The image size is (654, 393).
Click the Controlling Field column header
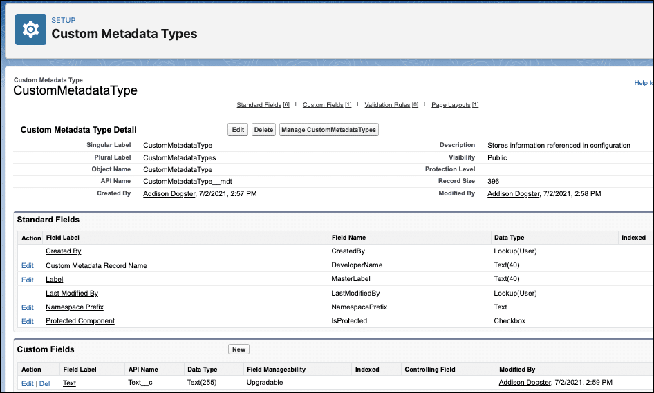tap(430, 370)
